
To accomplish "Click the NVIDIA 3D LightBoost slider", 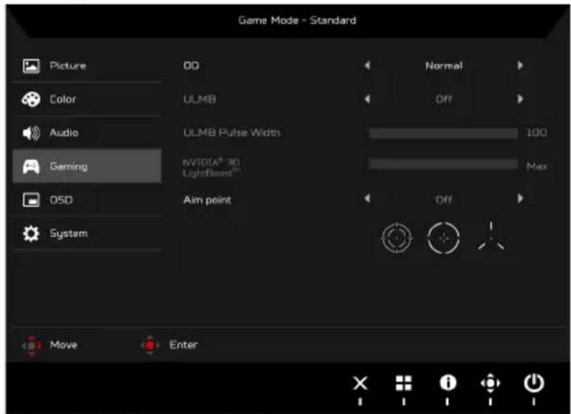I will [x=443, y=164].
